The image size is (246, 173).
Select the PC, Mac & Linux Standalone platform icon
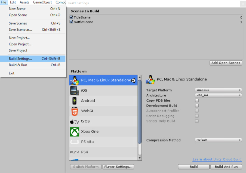point(75,80)
